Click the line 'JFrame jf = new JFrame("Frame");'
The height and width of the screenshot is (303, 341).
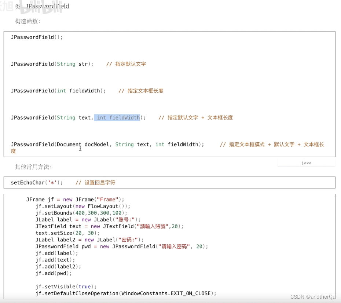coord(75,200)
